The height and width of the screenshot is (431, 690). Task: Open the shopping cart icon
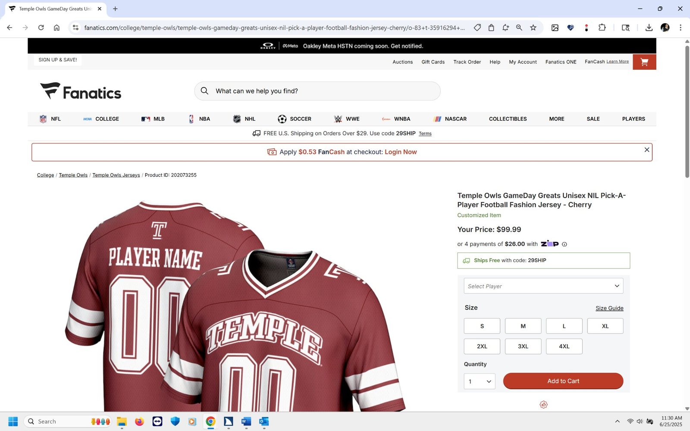[644, 62]
